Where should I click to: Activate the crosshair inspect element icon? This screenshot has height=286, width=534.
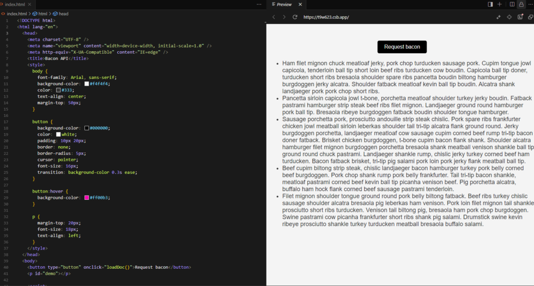(509, 17)
